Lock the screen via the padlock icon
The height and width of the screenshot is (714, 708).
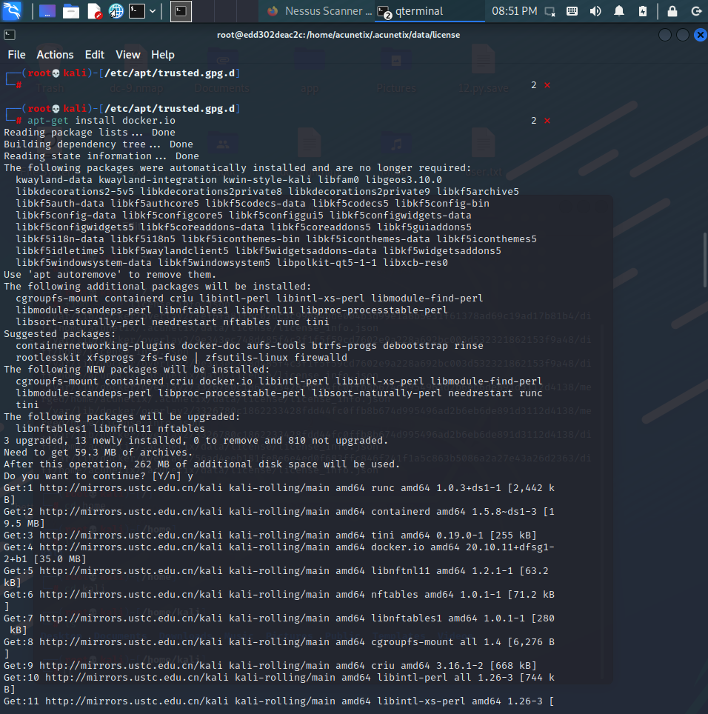pyautogui.click(x=671, y=10)
